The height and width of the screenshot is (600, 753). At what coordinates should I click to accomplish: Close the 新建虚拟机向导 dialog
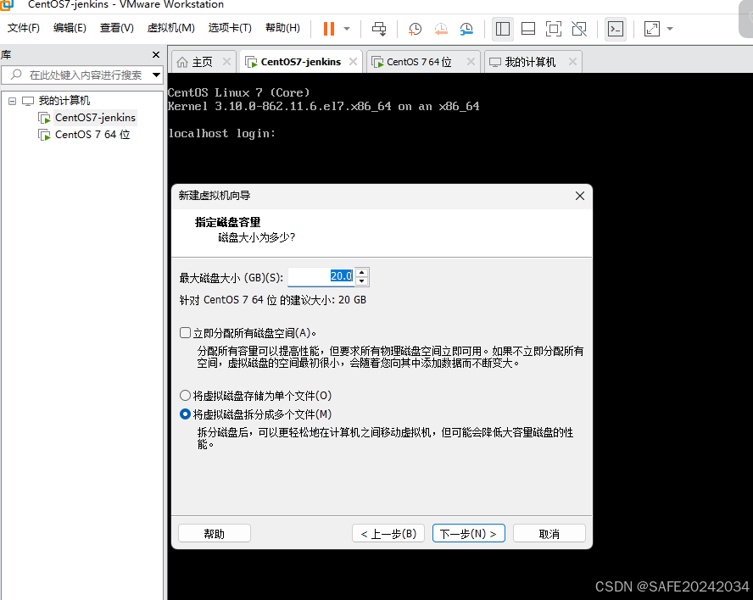click(x=580, y=196)
